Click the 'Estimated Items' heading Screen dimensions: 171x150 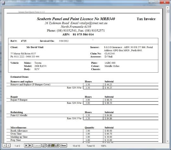[x=19, y=77]
